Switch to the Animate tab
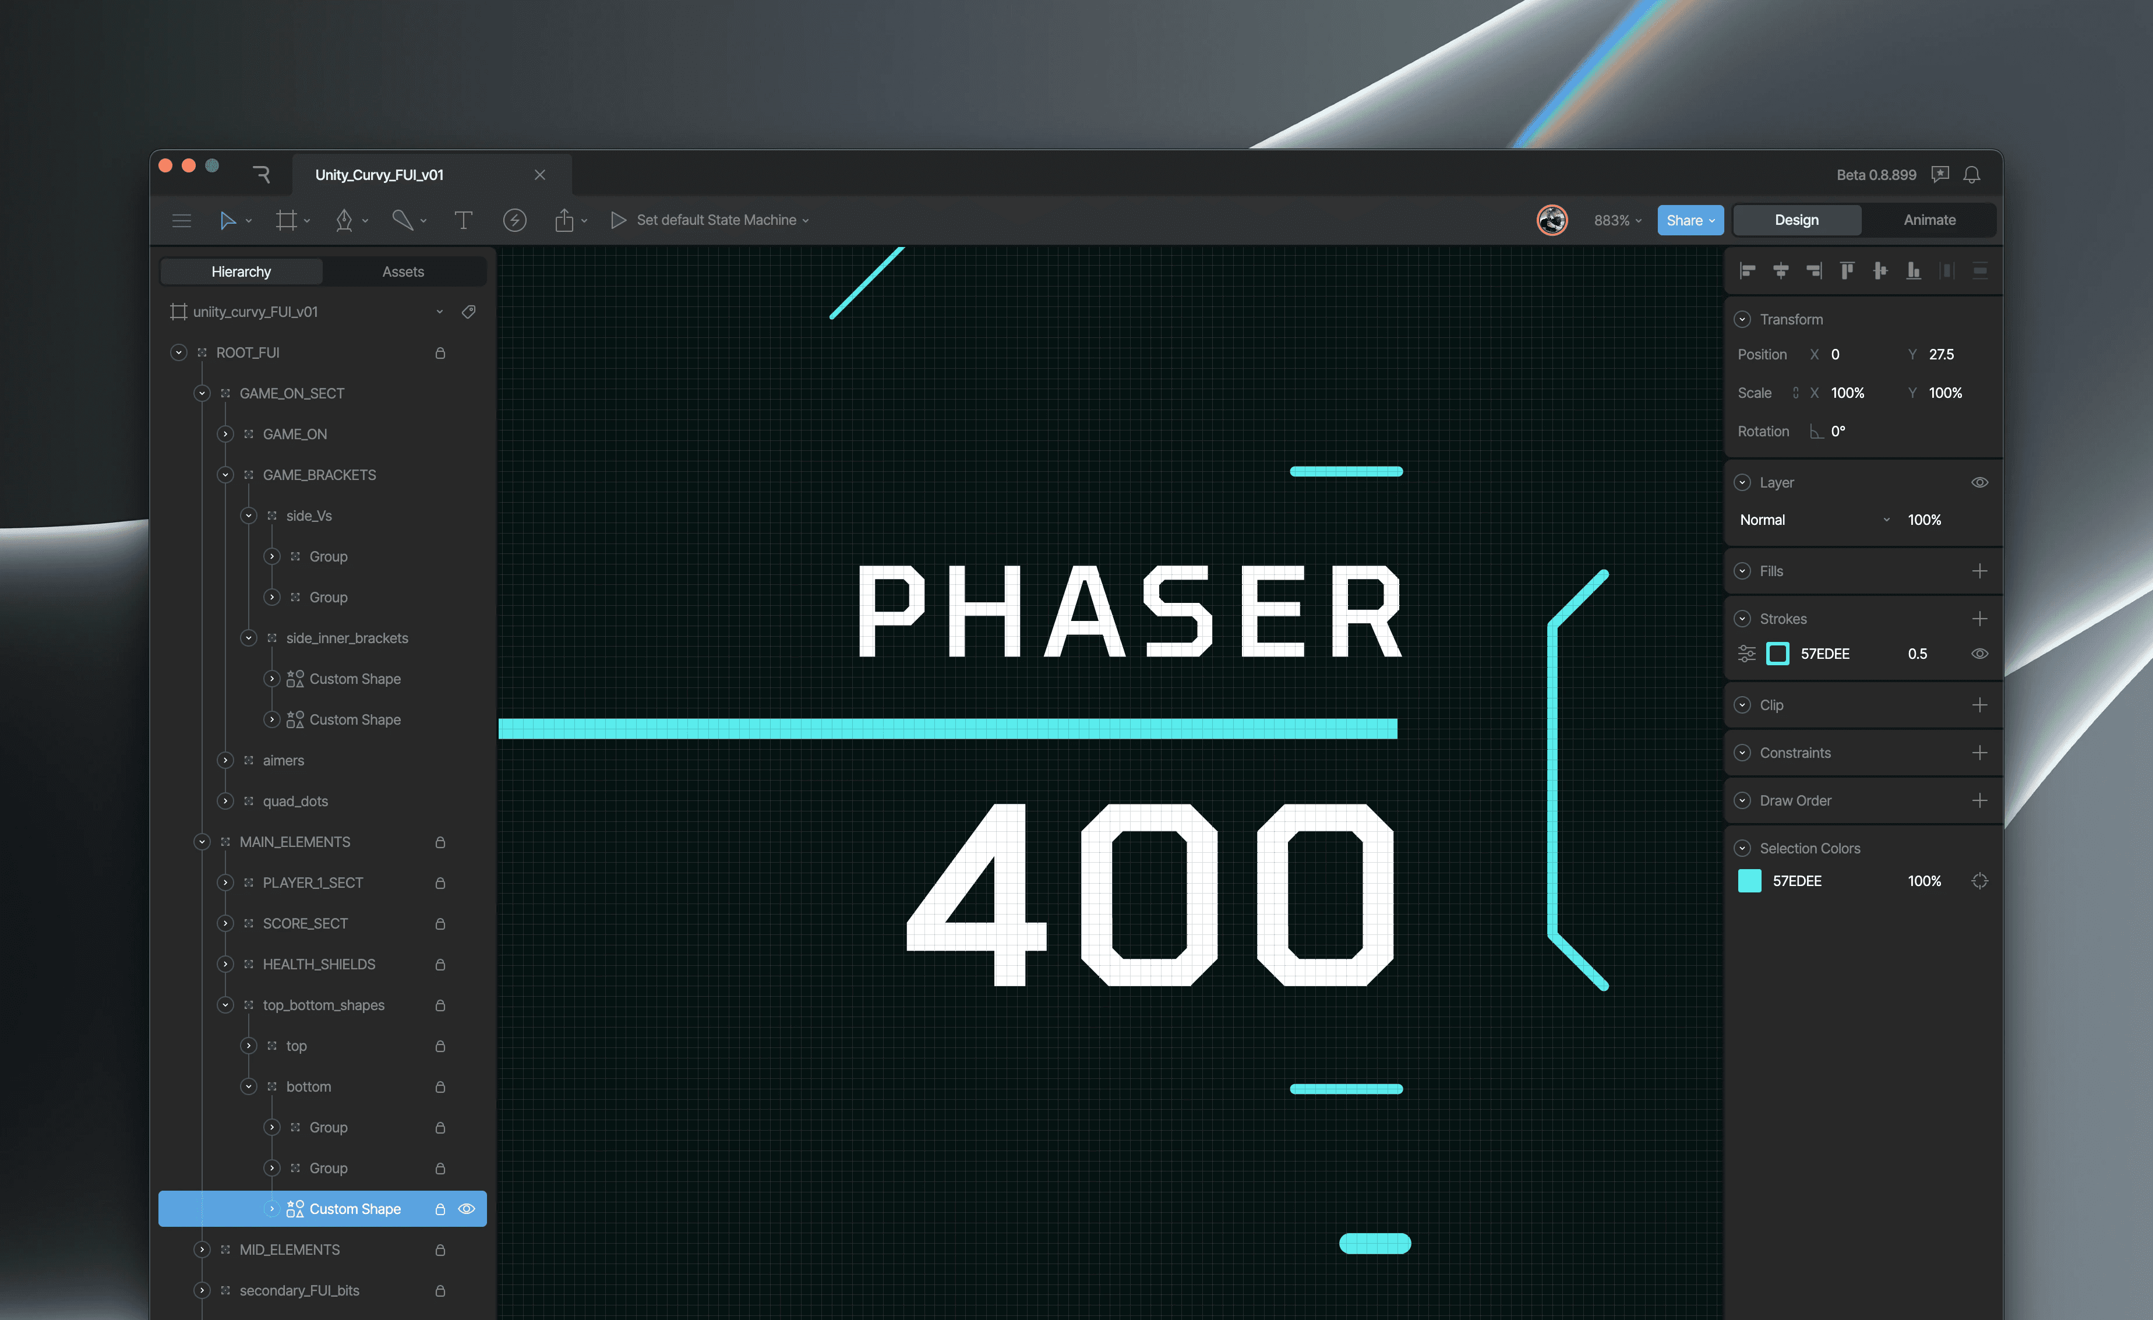2153x1320 pixels. coord(1928,220)
